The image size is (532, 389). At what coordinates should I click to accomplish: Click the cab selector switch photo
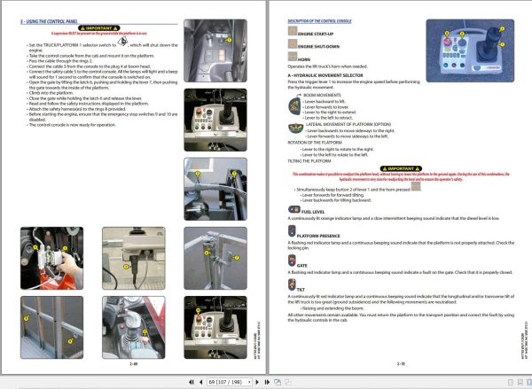coord(215,51)
